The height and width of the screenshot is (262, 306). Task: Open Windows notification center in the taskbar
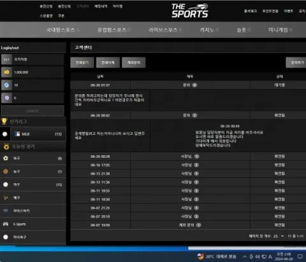click(x=300, y=257)
